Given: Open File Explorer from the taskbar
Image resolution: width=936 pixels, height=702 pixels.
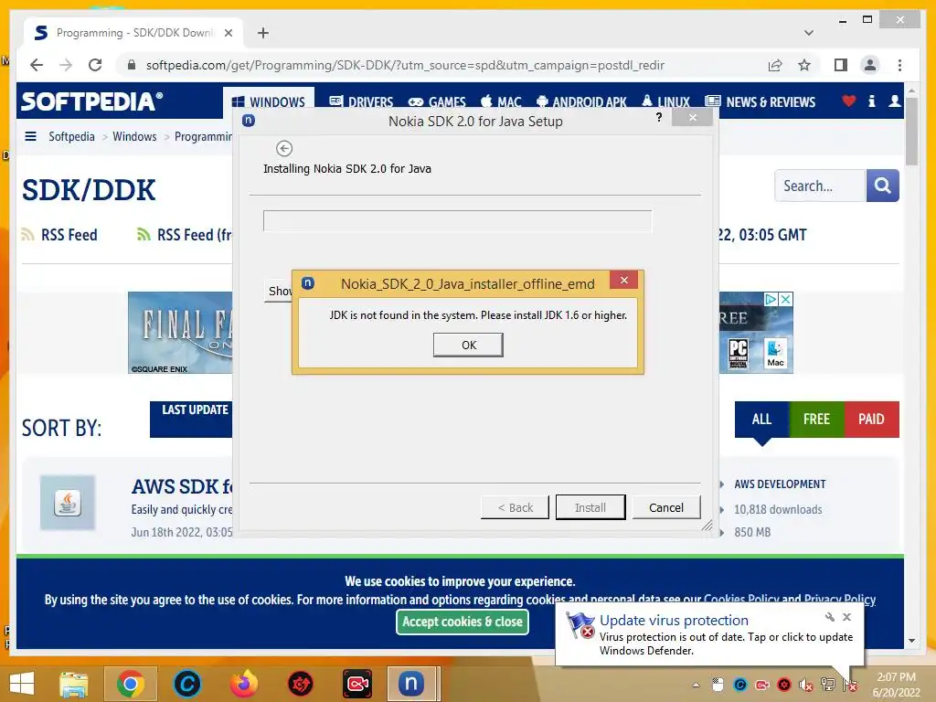Looking at the screenshot, I should pyautogui.click(x=73, y=684).
